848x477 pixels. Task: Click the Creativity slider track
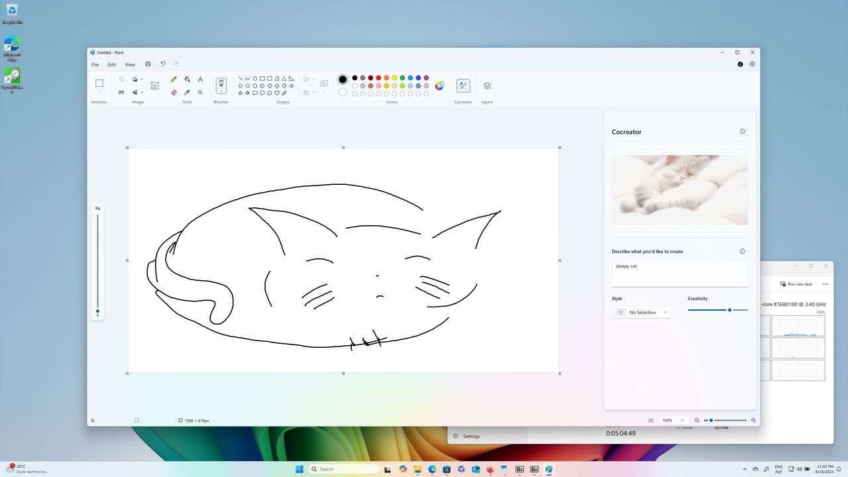tap(717, 309)
